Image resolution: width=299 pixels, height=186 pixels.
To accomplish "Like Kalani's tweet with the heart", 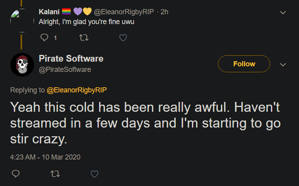I will click(123, 38).
